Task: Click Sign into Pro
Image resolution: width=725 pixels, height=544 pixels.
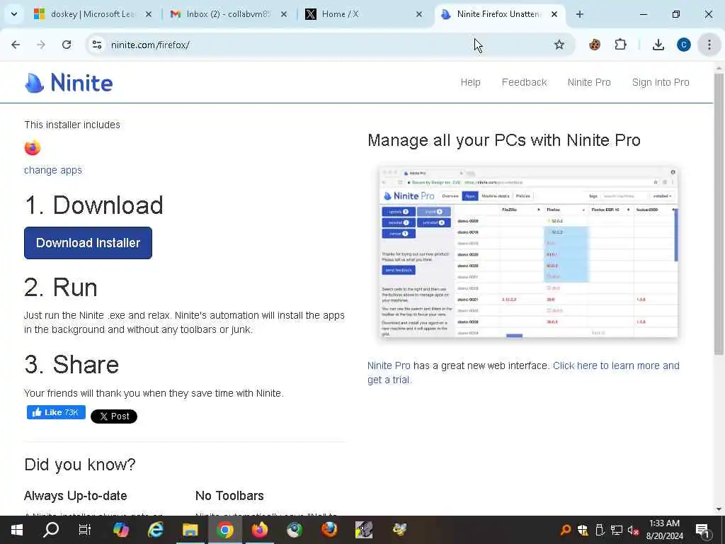Action: pos(661,82)
